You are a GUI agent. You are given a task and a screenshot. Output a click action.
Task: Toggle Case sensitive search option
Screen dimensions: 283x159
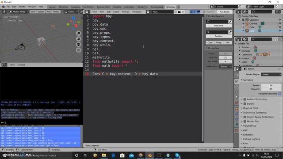(210, 42)
